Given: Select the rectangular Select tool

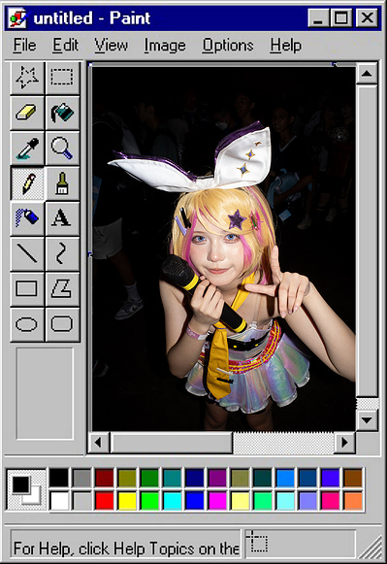Looking at the screenshot, I should pyautogui.click(x=62, y=78).
